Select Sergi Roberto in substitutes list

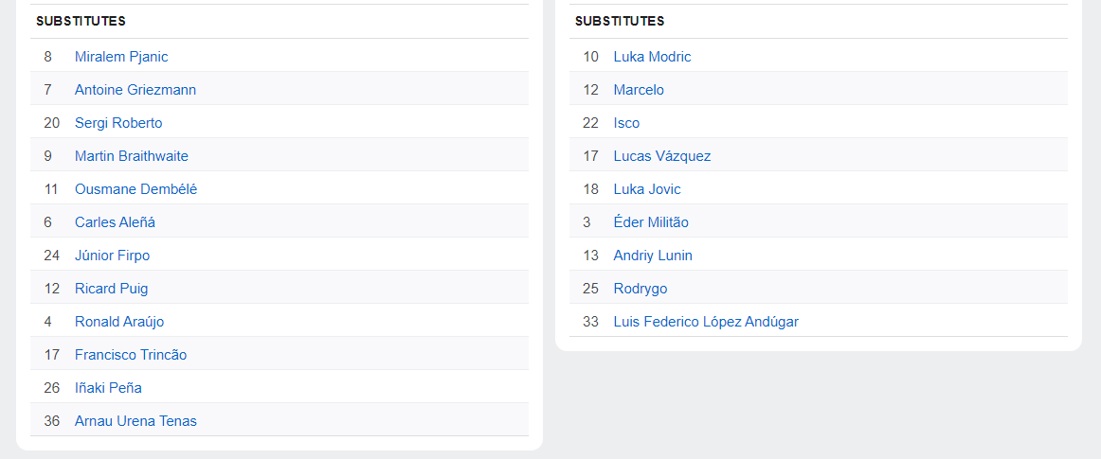point(118,123)
